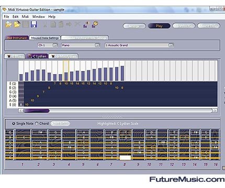Click the guitar icon on E Blues tab
Image resolution: width=225 pixels, height=188 pixels.
9,56
